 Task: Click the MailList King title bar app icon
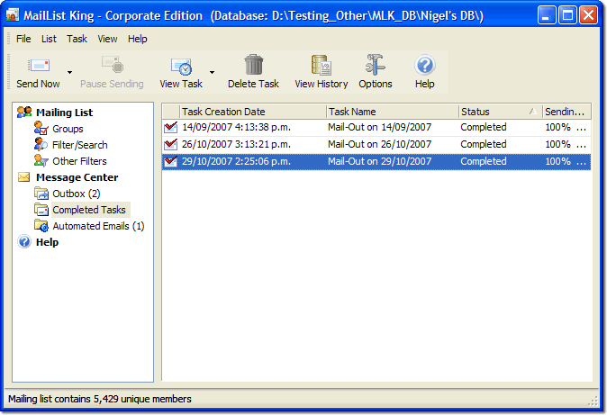click(13, 15)
